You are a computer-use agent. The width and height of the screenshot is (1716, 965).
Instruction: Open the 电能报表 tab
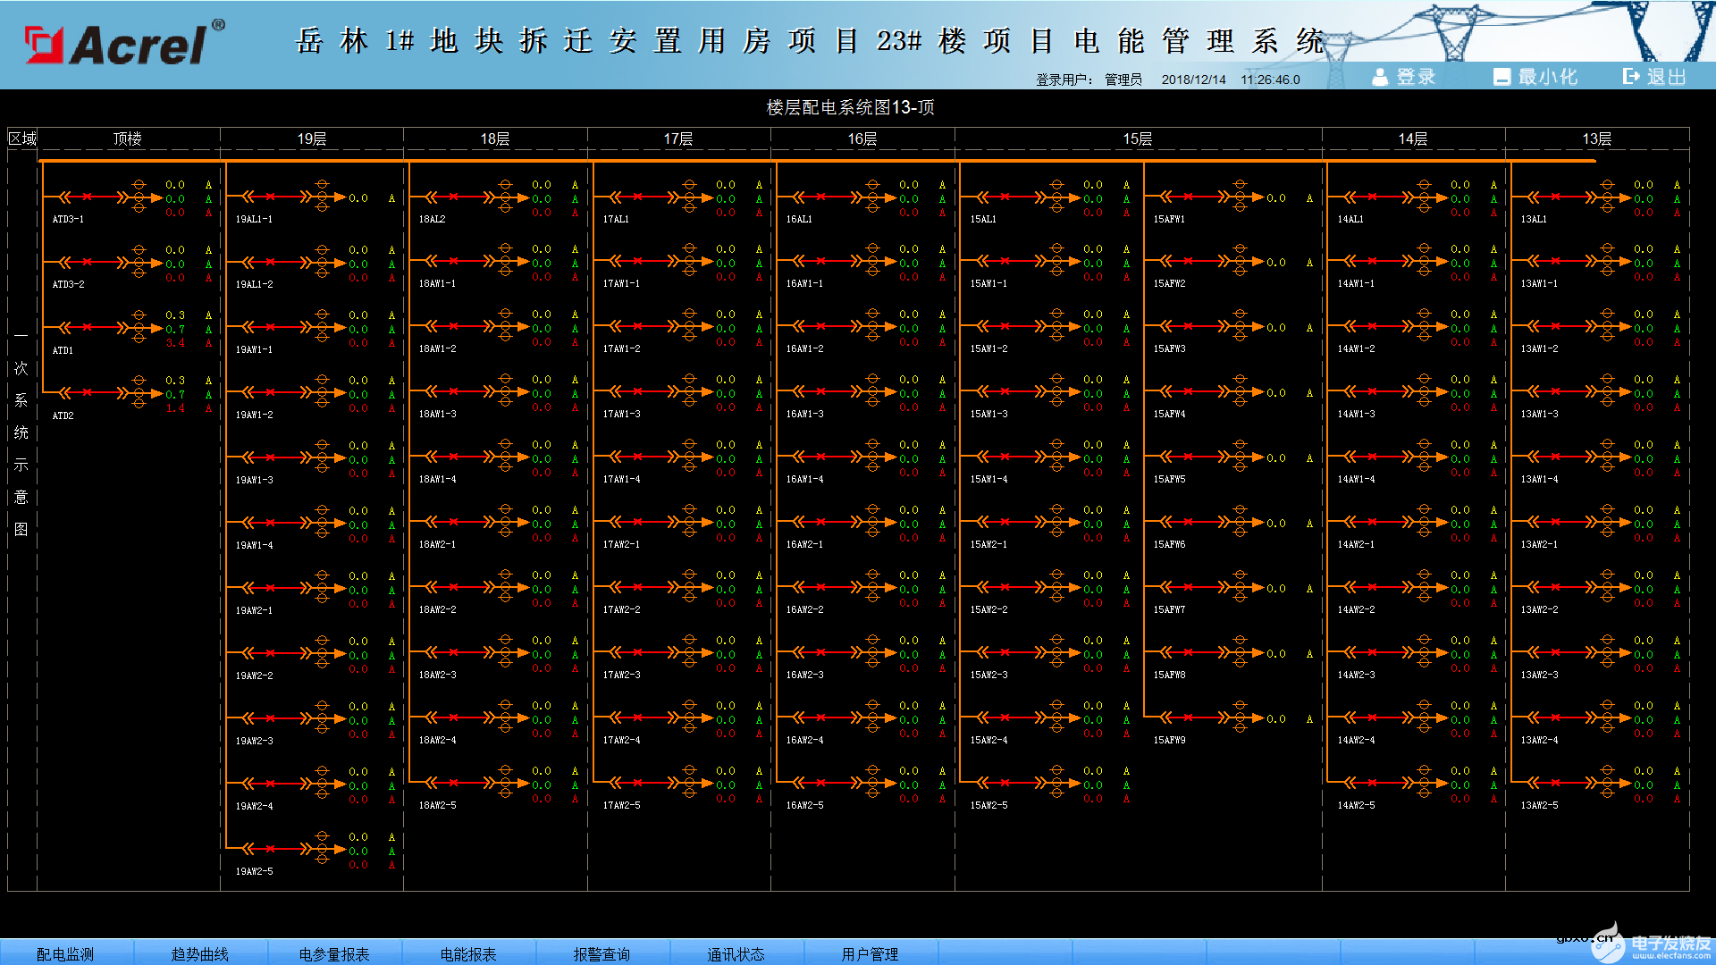(x=467, y=953)
